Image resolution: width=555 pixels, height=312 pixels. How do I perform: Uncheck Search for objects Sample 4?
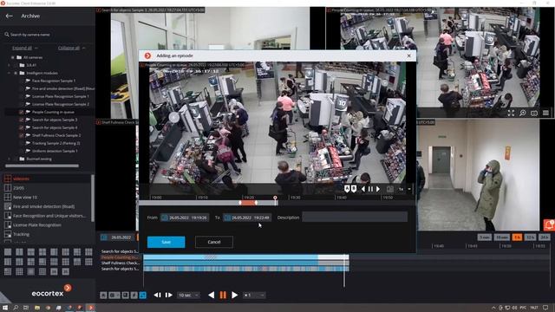pos(21,127)
